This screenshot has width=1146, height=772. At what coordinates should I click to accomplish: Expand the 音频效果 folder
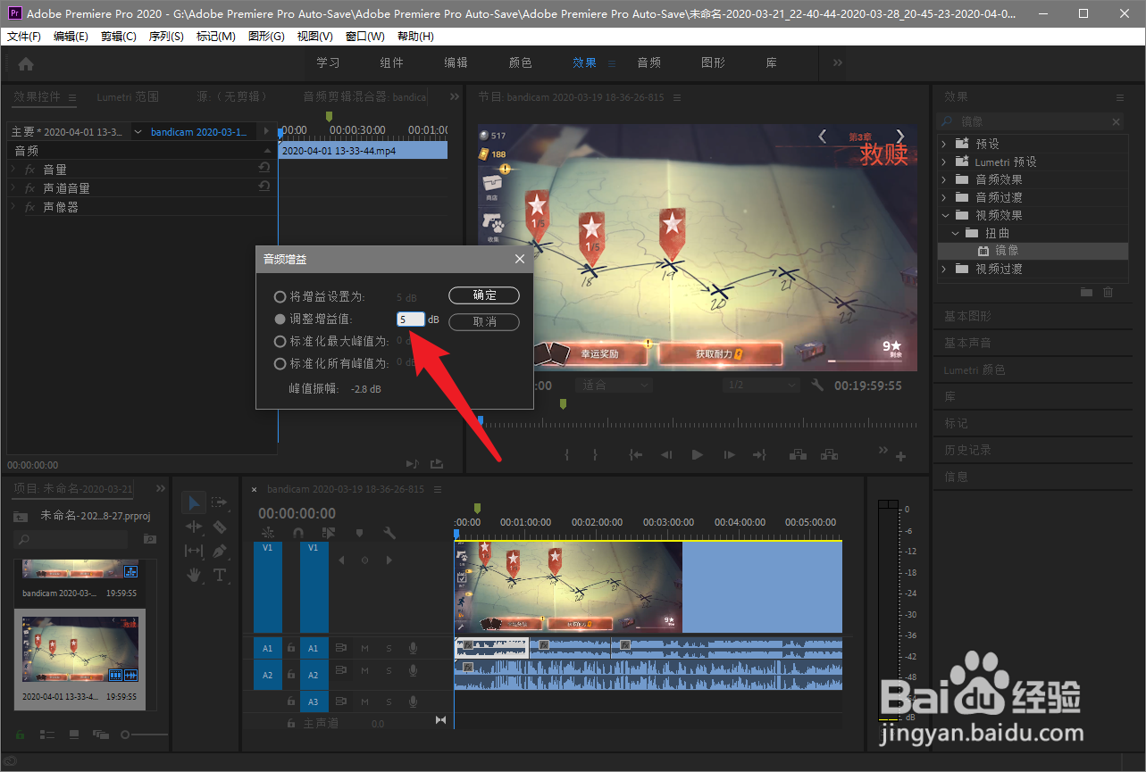(945, 179)
